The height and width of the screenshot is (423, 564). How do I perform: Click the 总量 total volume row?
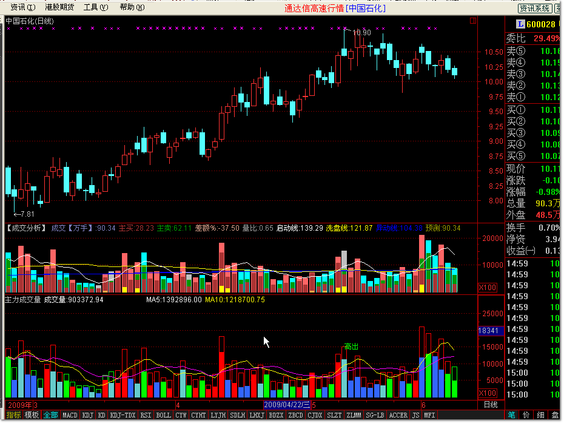coord(533,203)
